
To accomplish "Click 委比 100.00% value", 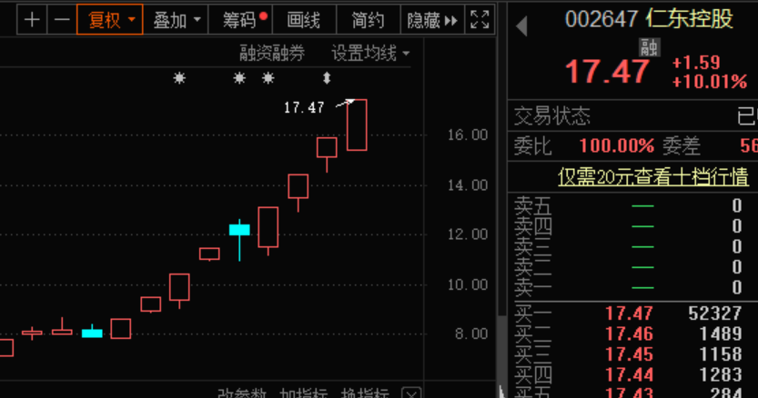I will click(616, 145).
